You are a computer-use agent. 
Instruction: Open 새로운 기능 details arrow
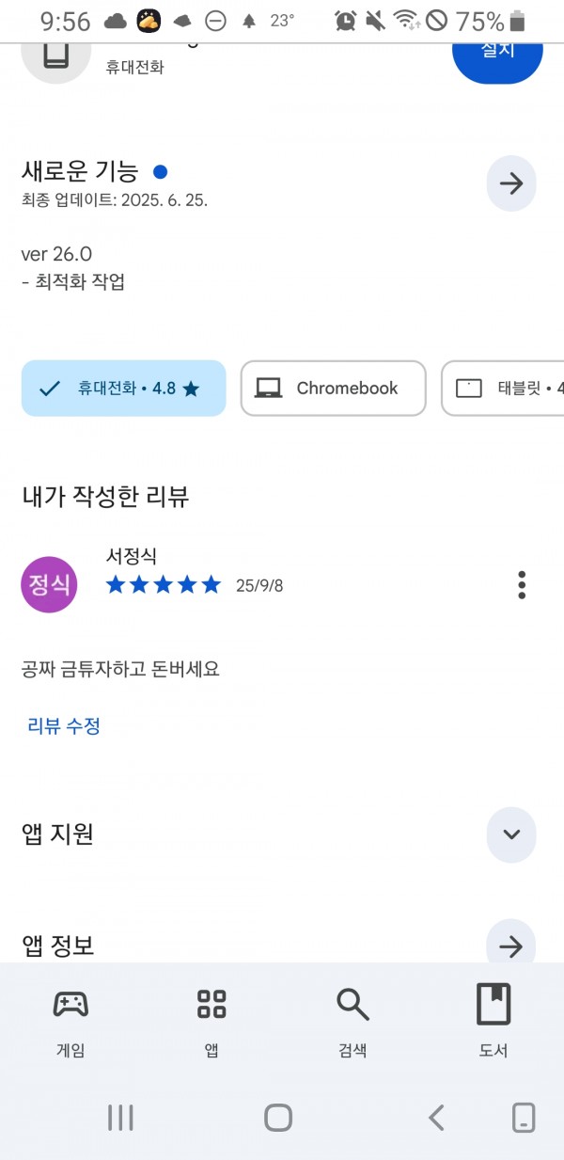(x=511, y=183)
